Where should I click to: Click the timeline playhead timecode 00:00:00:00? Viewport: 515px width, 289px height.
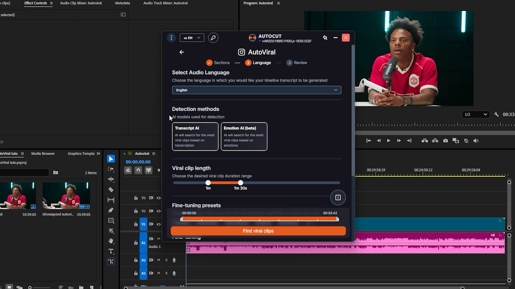[x=138, y=162]
